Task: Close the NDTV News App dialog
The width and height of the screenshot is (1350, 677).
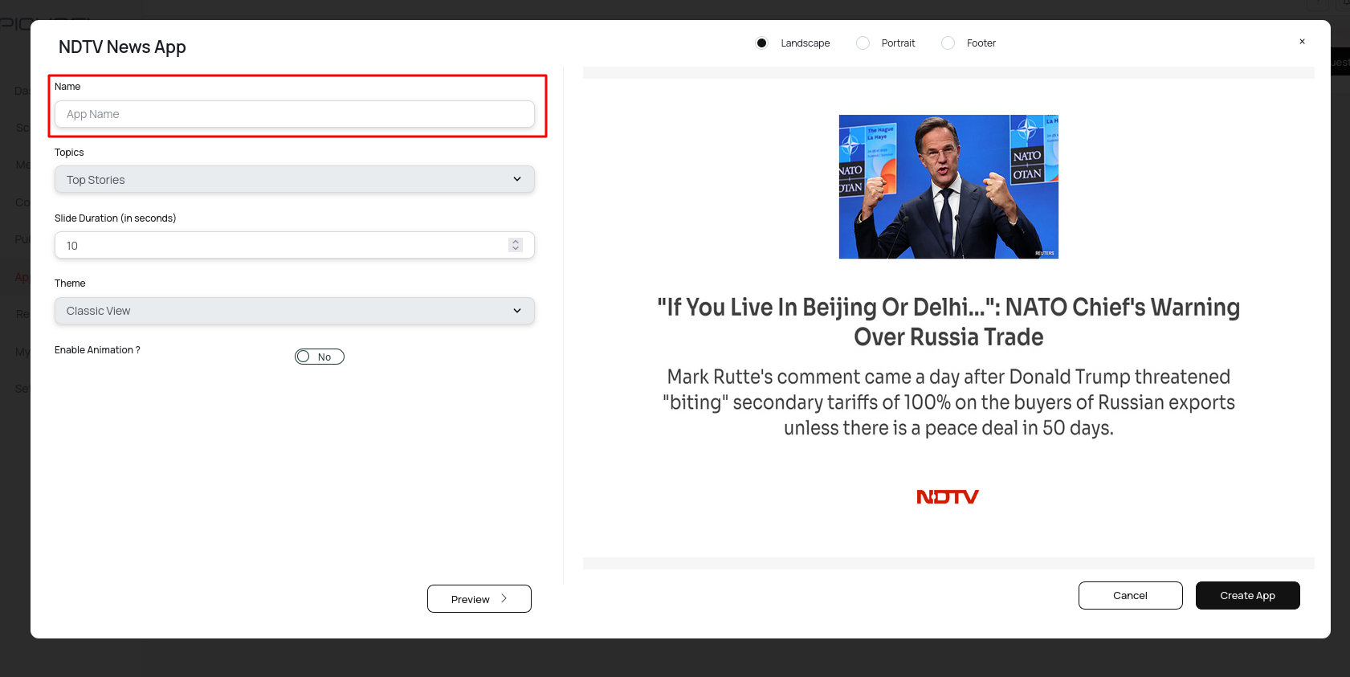Action: point(1302,42)
